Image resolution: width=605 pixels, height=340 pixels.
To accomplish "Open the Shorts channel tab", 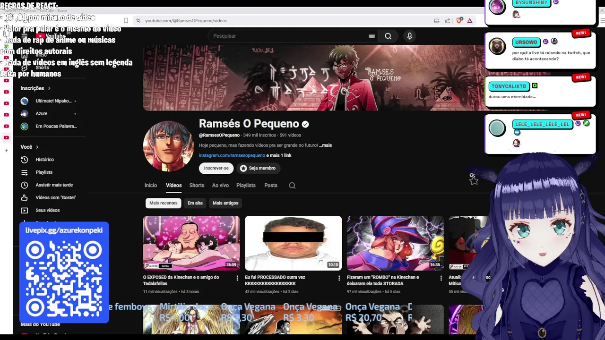I will 197,186.
